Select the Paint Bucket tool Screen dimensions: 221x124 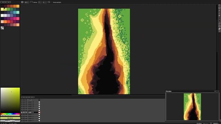click(220, 21)
